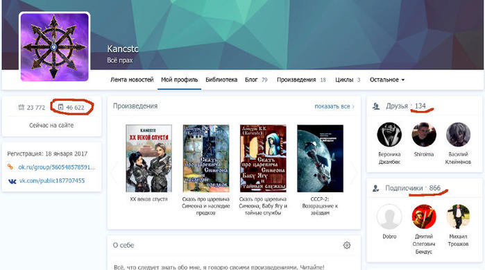The image size is (485, 270).
Task: Click показать все link in Произведения
Action: click(x=332, y=106)
